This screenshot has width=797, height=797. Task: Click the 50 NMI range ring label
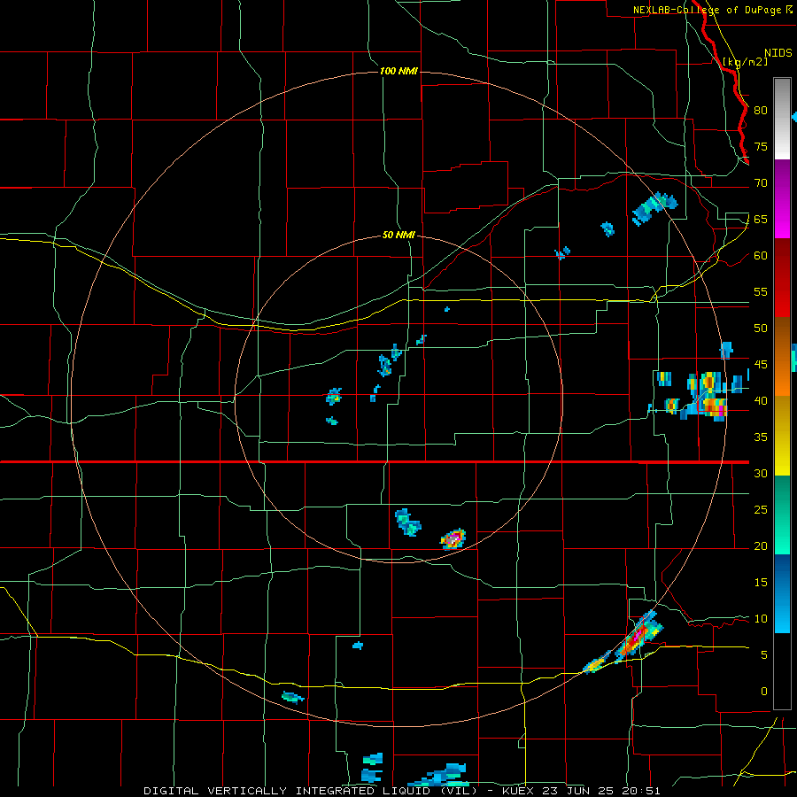pos(398,235)
